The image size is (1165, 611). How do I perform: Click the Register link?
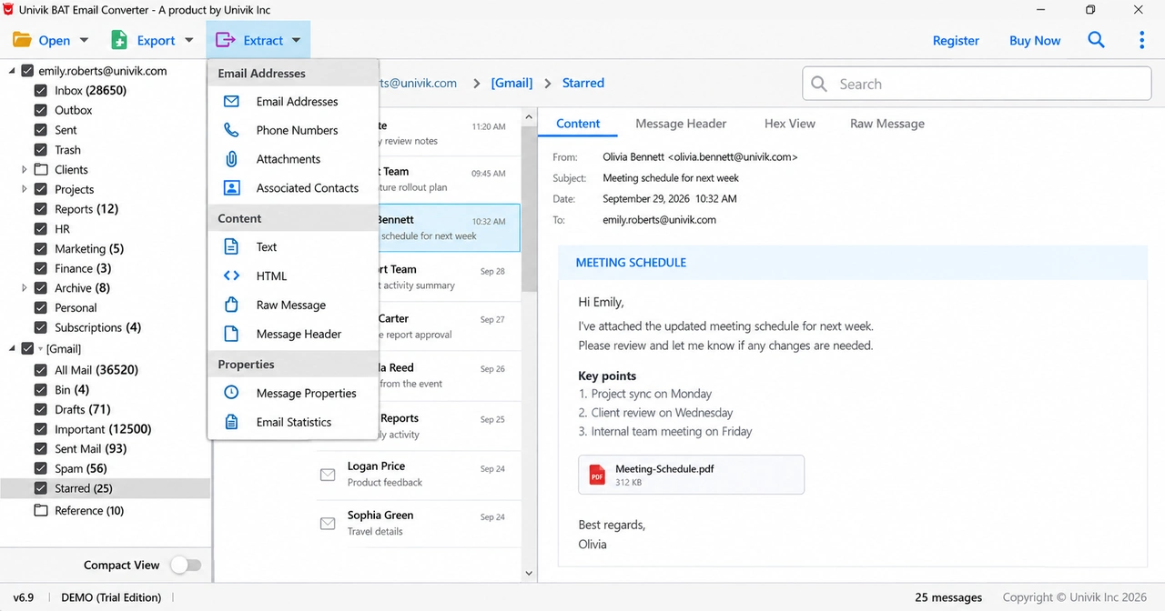pyautogui.click(x=956, y=41)
